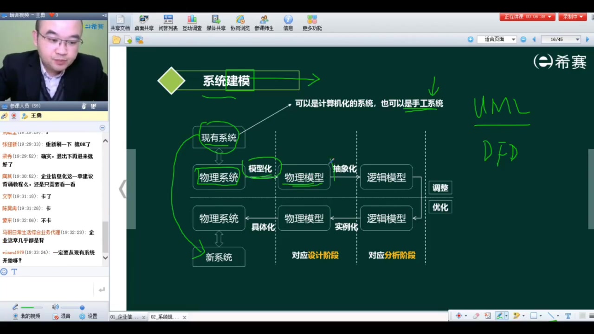Mute the microphone icon
This screenshot has width=594, height=334.
(x=15, y=307)
